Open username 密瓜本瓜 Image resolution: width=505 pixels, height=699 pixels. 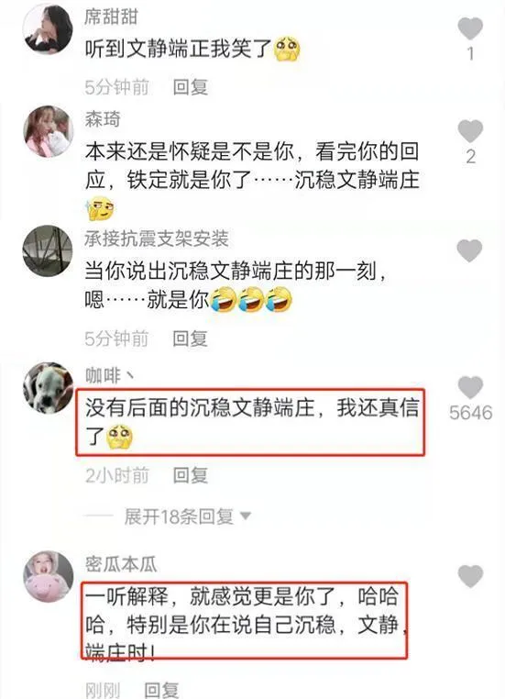tap(121, 564)
